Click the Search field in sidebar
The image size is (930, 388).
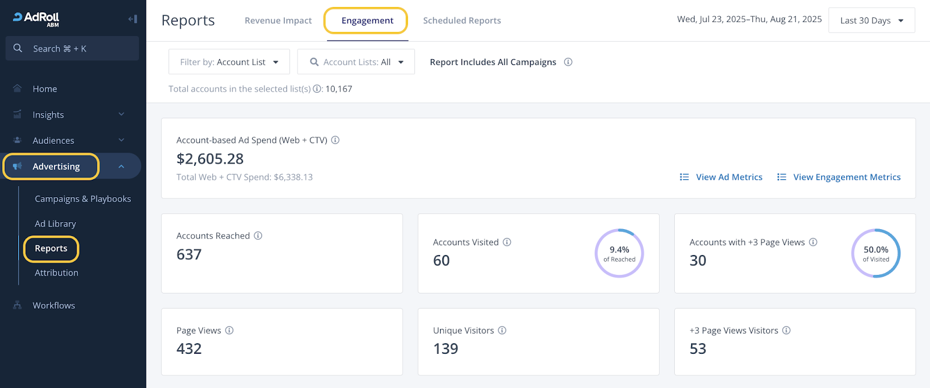coord(72,49)
